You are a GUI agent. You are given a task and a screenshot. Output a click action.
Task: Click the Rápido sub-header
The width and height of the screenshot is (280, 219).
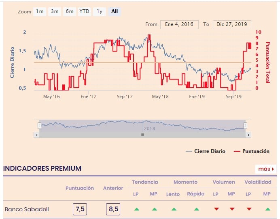click(196, 194)
